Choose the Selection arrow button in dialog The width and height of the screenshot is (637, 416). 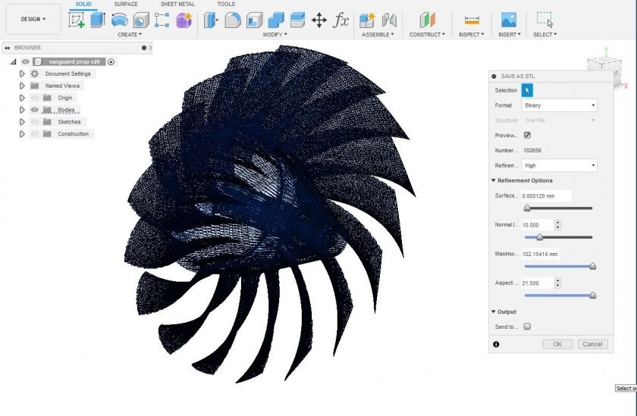pos(528,90)
